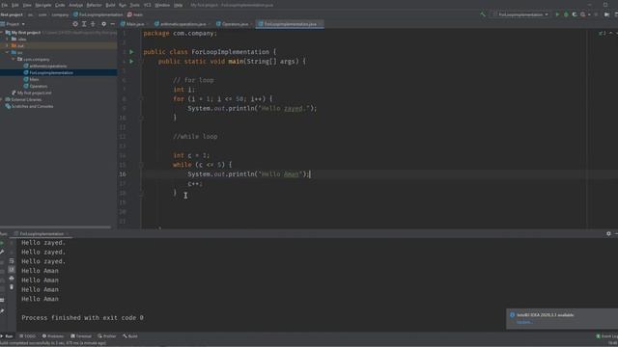Select Main class in project tree
The image size is (618, 347).
(x=34, y=79)
